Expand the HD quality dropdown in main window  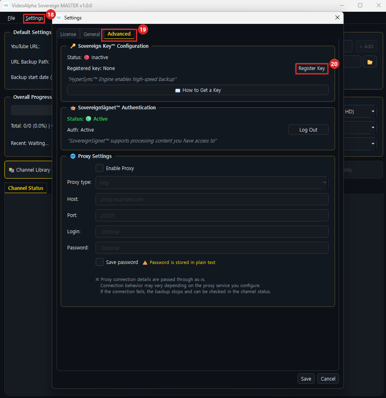point(373,111)
